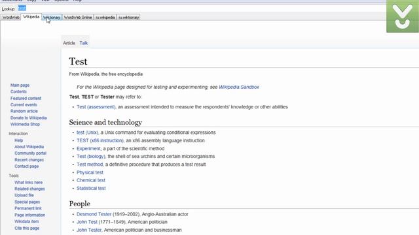
Task: Open the Chemical test link
Action: [x=91, y=180]
